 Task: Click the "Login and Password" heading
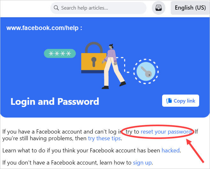click(x=55, y=102)
